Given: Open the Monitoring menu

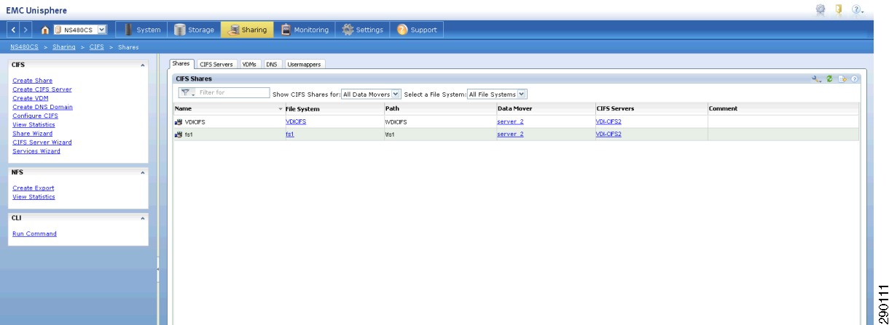Looking at the screenshot, I should (x=305, y=30).
